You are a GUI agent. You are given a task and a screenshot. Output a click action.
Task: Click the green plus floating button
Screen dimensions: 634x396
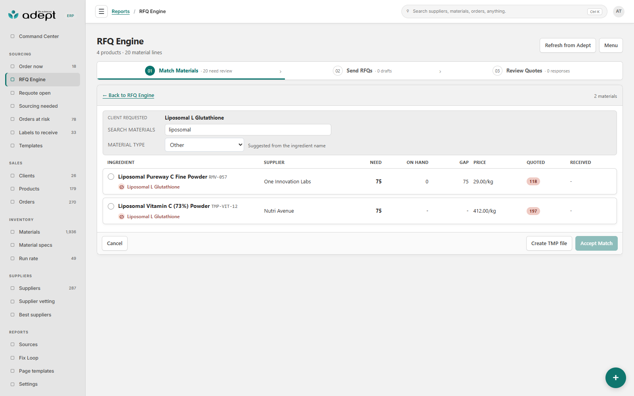(615, 378)
